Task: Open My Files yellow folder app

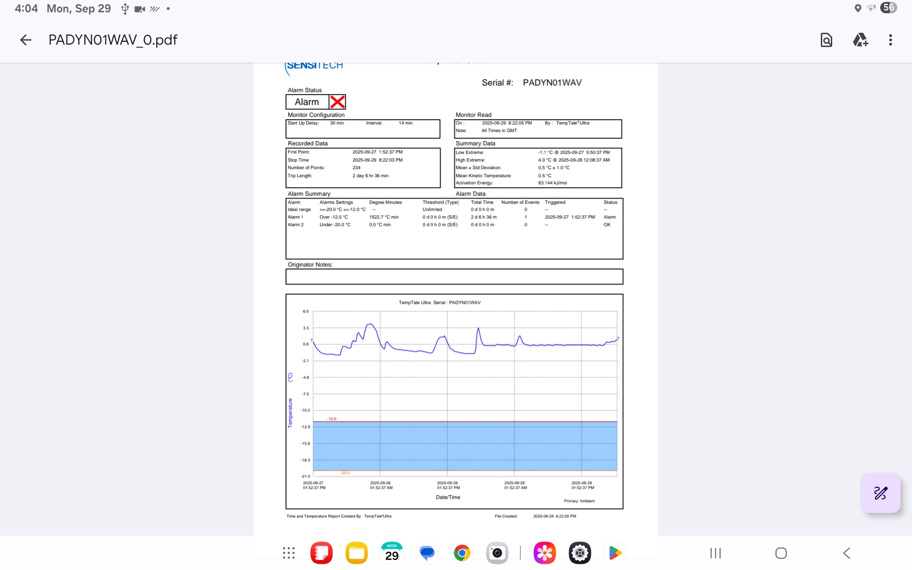Action: coord(357,553)
